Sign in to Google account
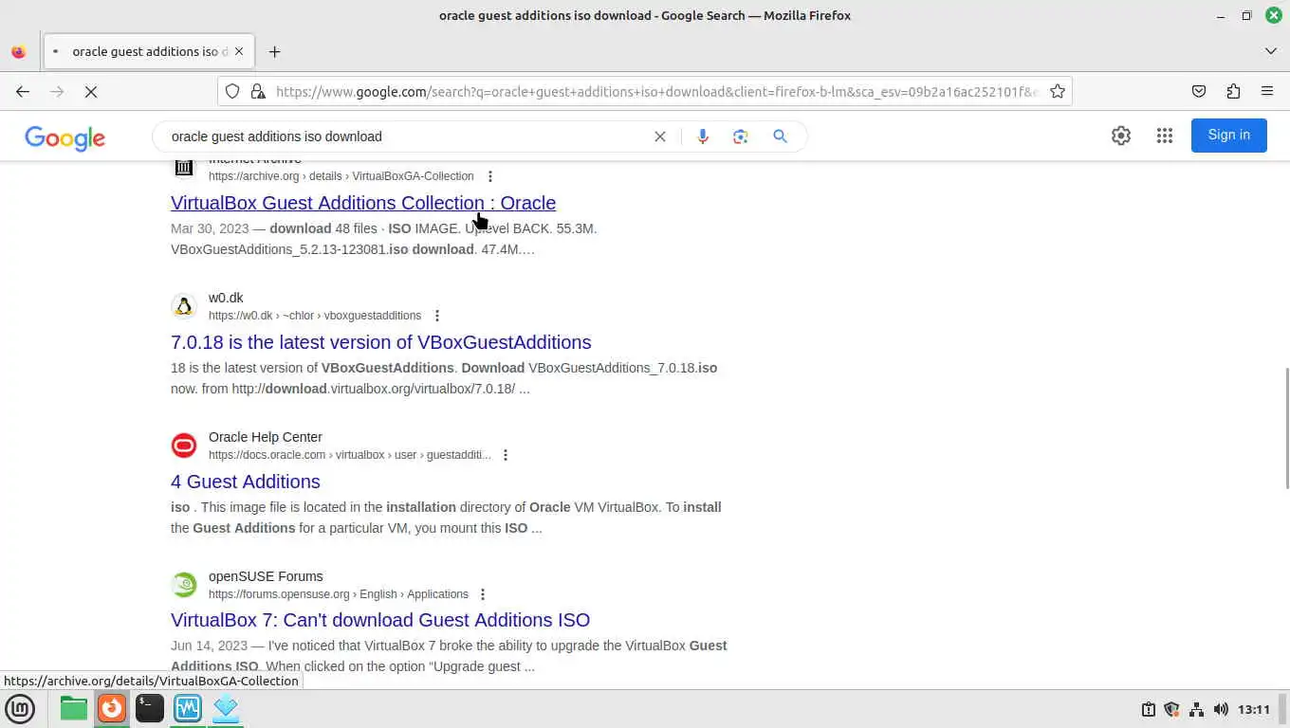The image size is (1290, 728). pos(1229,135)
